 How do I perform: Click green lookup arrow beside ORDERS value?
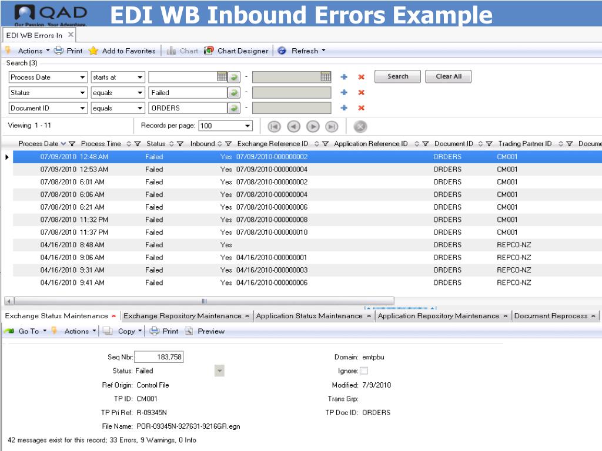tap(234, 108)
